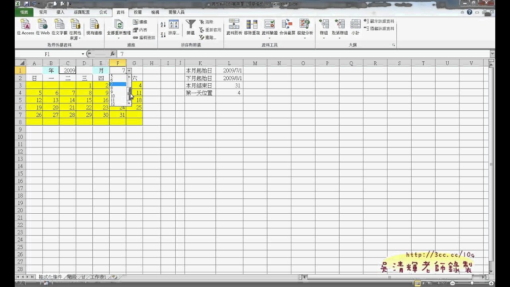Click the 全部重新整理 refresh icon
The height and width of the screenshot is (287, 510).
[118, 24]
